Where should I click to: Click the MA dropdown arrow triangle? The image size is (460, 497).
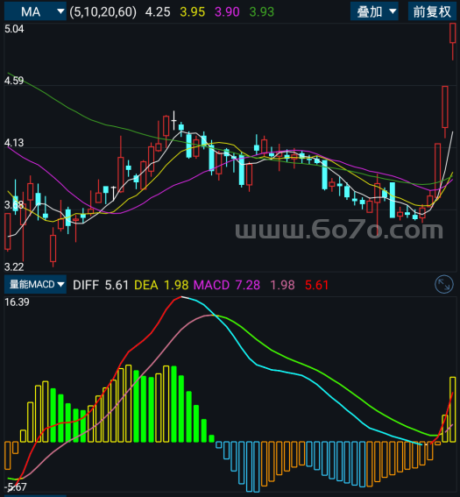[x=60, y=11]
